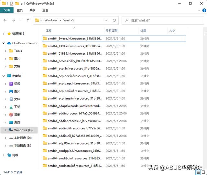Image resolution: width=207 pixels, height=175 pixels.
Task: Sort by the 名称 column header
Action: coord(49,30)
